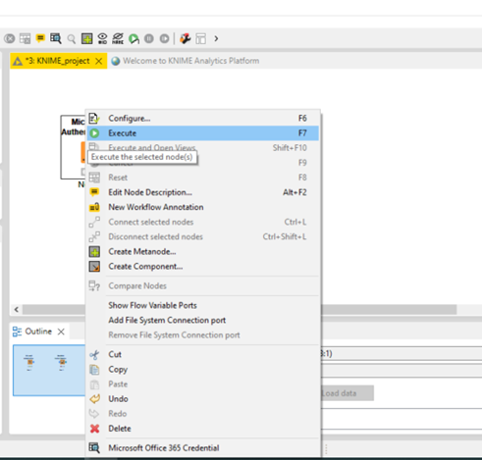The height and width of the screenshot is (460, 482).
Task: Open Welcome to KNIME Analytics Platform tab
Action: coord(186,61)
